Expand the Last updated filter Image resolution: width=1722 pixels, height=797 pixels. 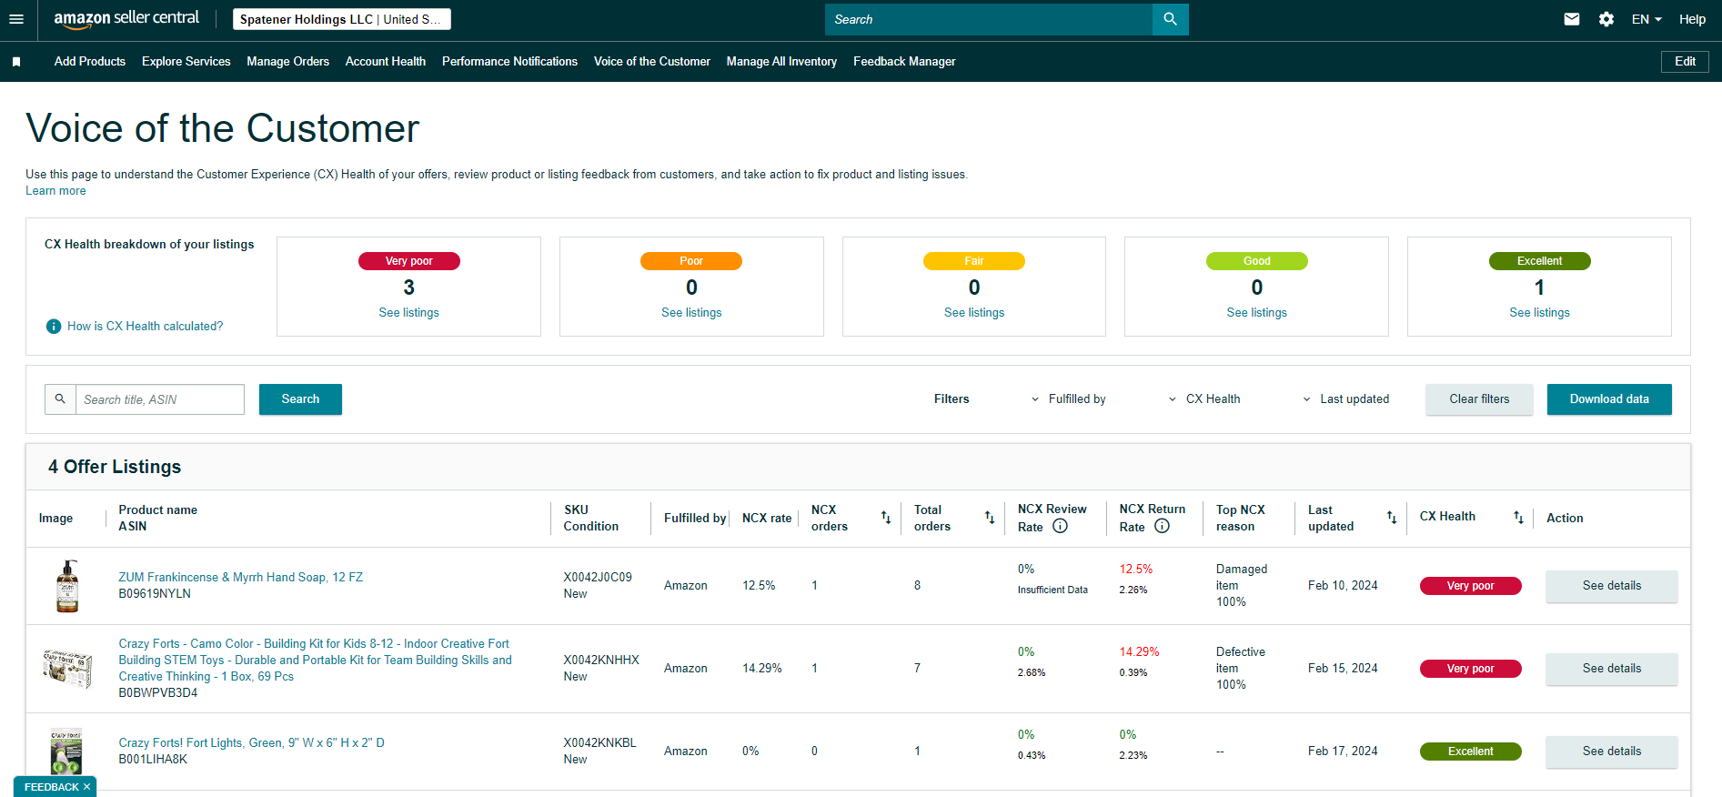[x=1345, y=399]
